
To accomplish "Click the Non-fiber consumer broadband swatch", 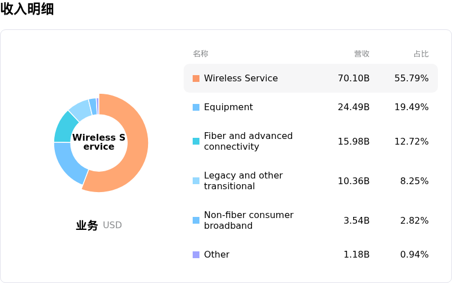I will (196, 220).
